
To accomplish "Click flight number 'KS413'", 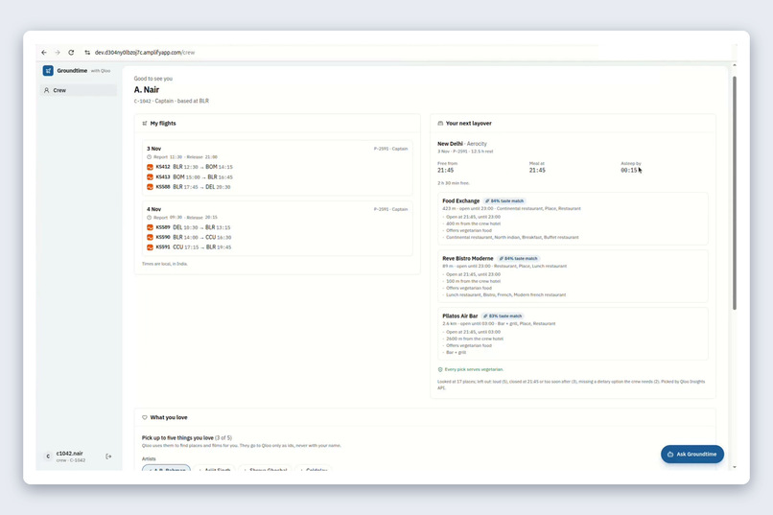I will [163, 176].
